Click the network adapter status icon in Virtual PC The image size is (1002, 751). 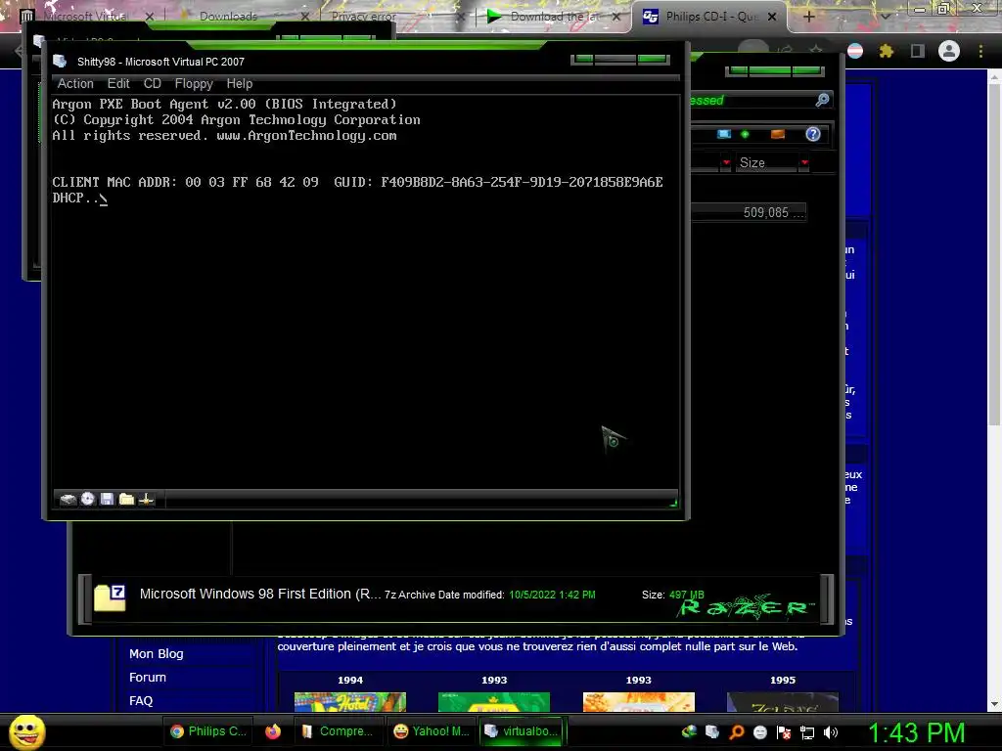pyautogui.click(x=147, y=500)
